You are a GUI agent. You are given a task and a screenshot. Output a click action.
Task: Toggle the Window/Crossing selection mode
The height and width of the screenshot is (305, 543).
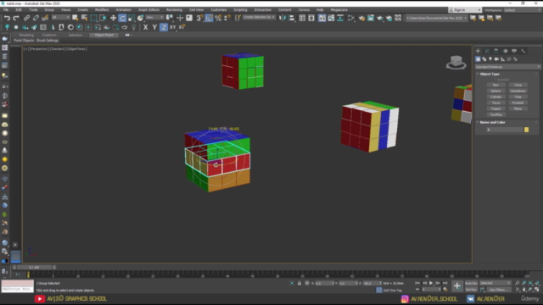click(x=103, y=18)
